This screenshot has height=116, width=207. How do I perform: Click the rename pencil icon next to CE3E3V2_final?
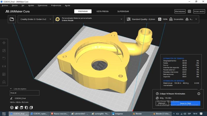click(11, 98)
